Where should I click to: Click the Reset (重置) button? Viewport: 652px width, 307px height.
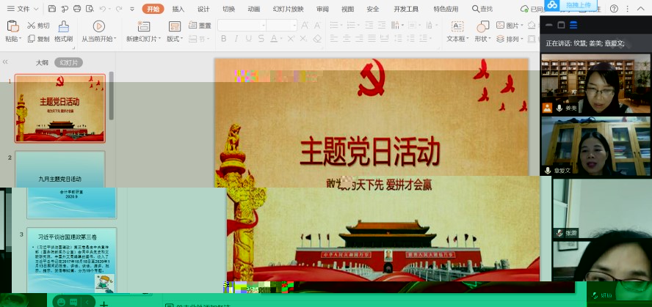200,26
